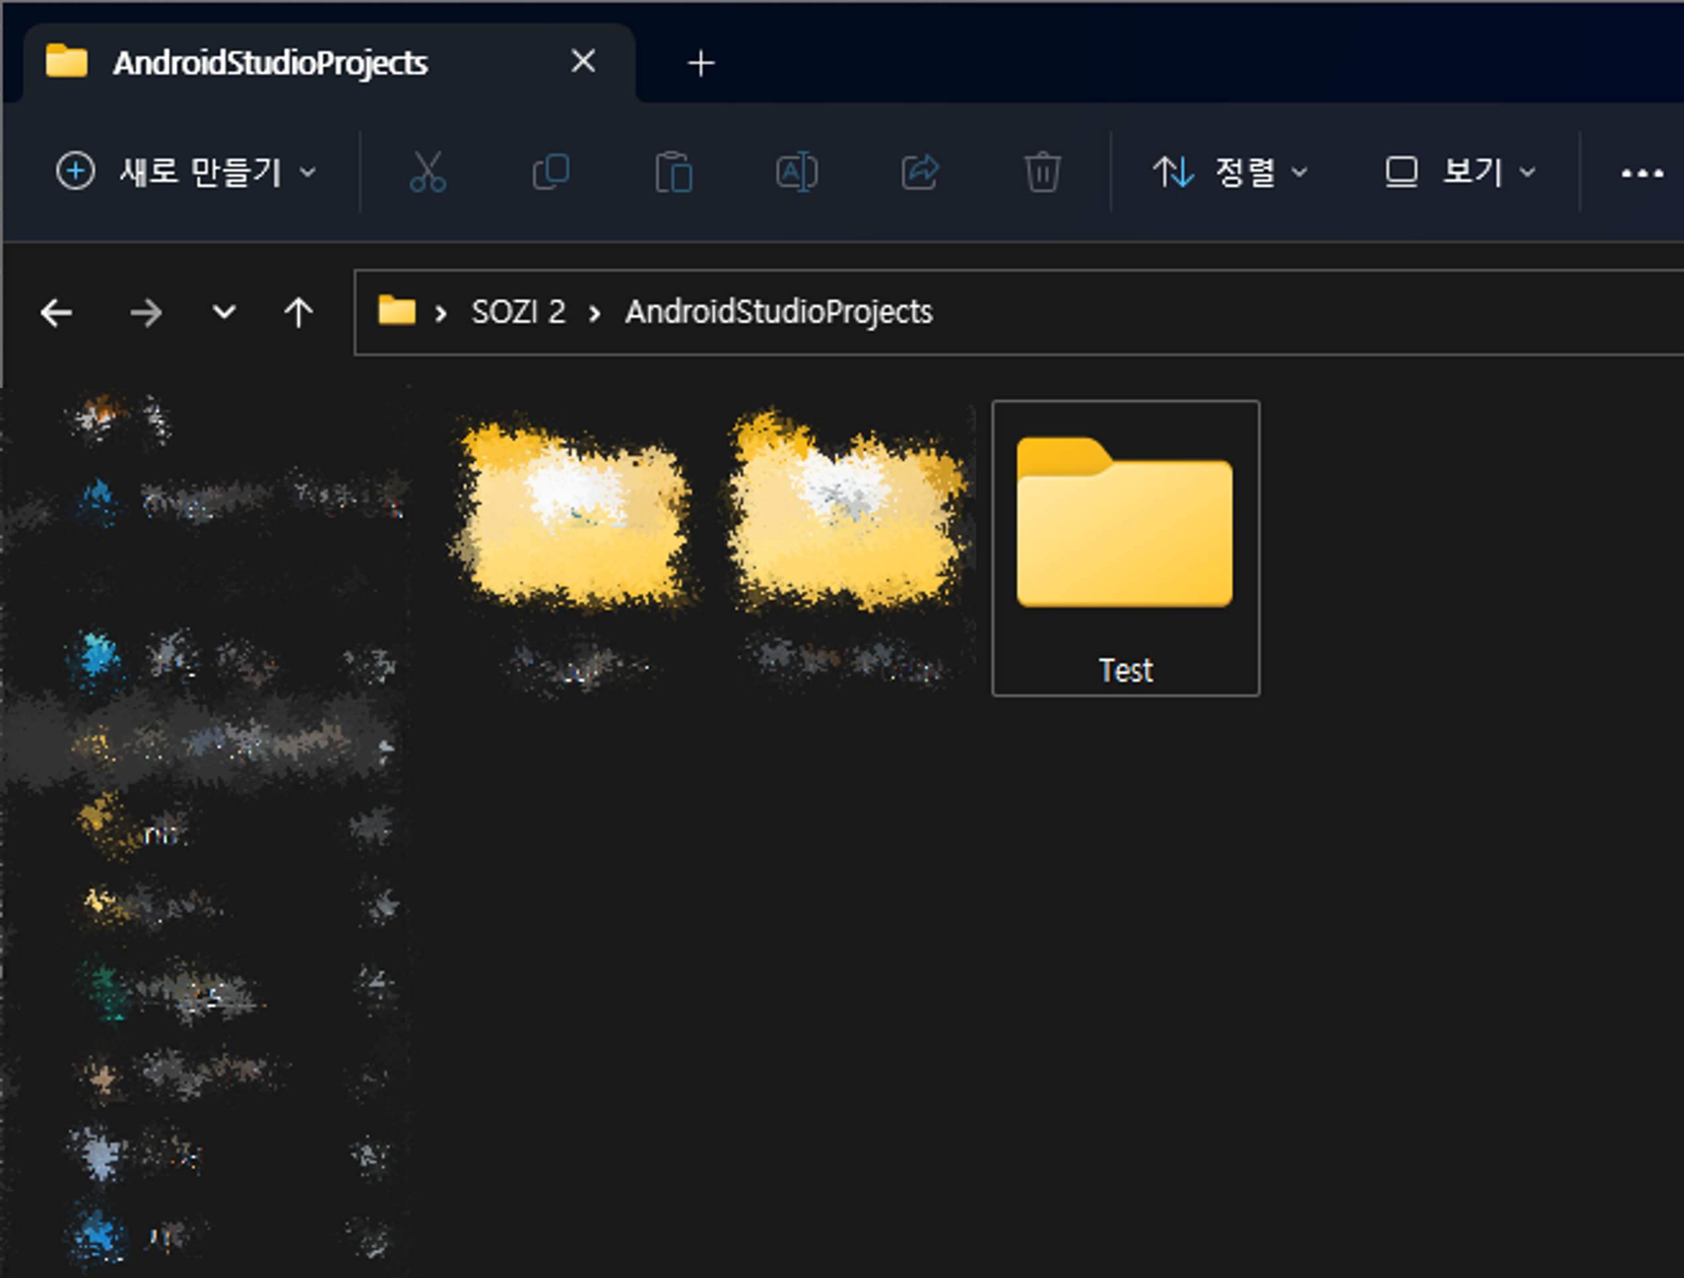The image size is (1684, 1278).
Task: Click the Share icon in the toolbar
Action: pos(920,172)
